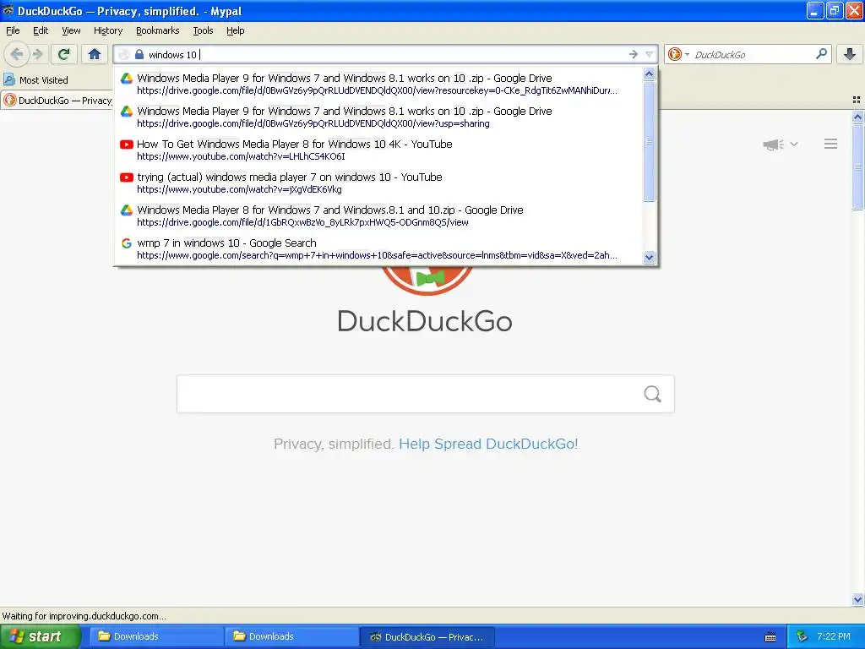This screenshot has height=649, width=865.
Task: Click the system tray network icon
Action: tap(802, 637)
